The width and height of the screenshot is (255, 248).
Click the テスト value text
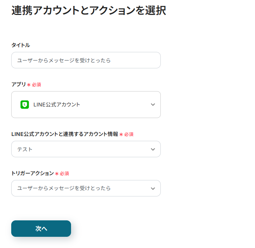[x=25, y=149]
